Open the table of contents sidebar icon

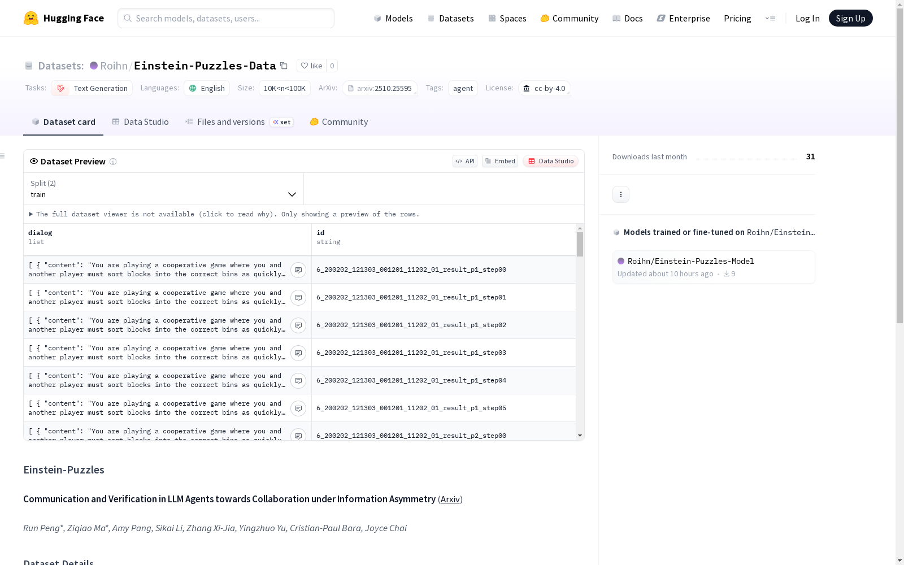3,156
